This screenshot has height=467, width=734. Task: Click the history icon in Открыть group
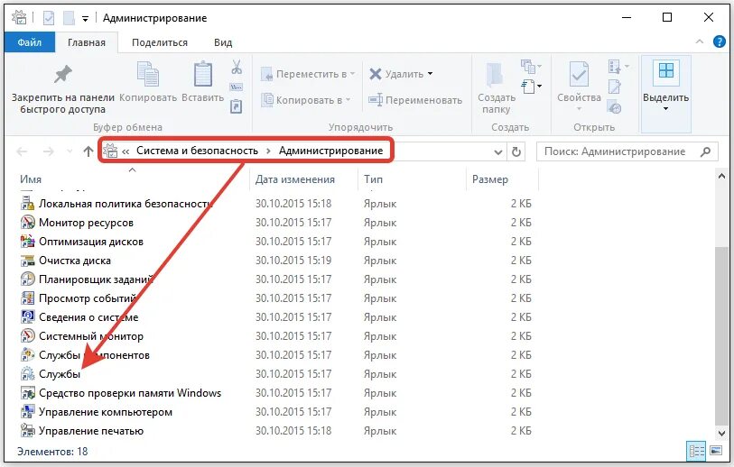(x=614, y=107)
